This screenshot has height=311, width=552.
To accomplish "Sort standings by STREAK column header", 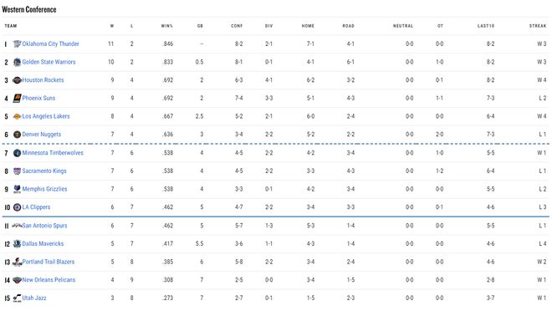I will 538,26.
